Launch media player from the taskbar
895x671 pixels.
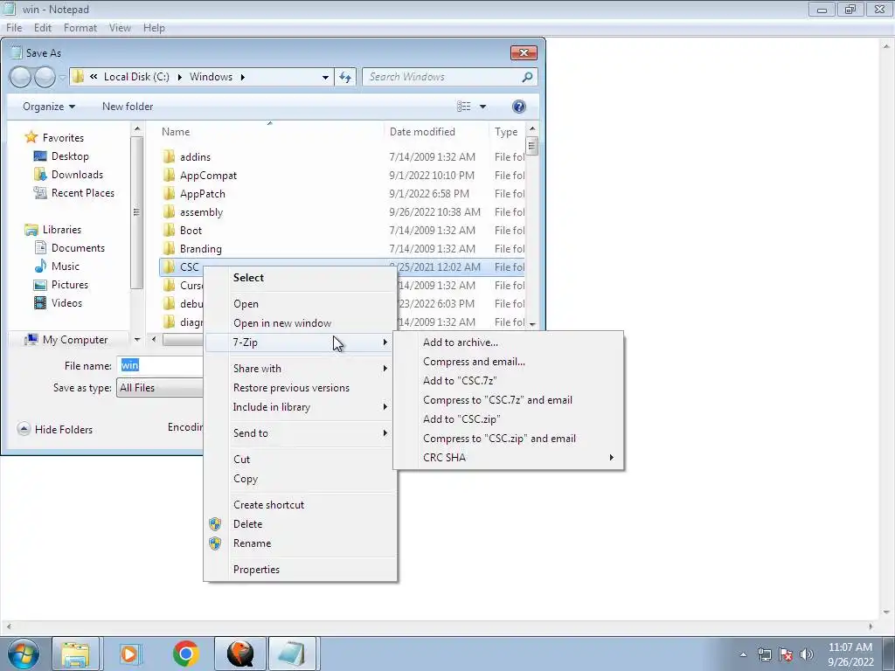point(129,654)
